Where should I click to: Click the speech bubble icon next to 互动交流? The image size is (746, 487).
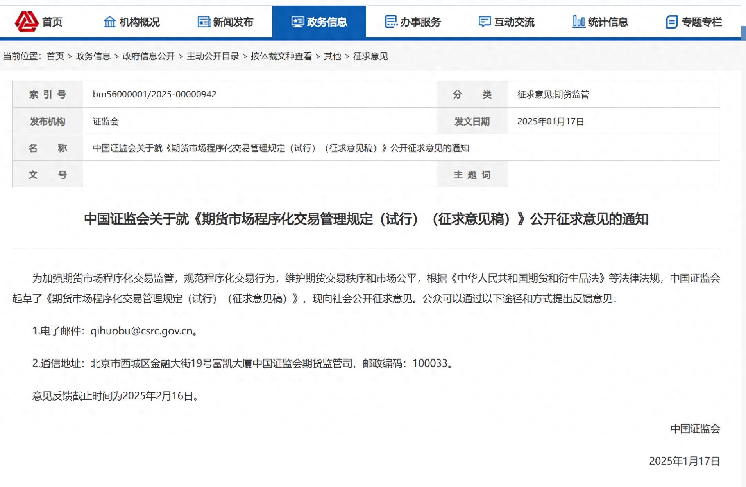tap(485, 22)
